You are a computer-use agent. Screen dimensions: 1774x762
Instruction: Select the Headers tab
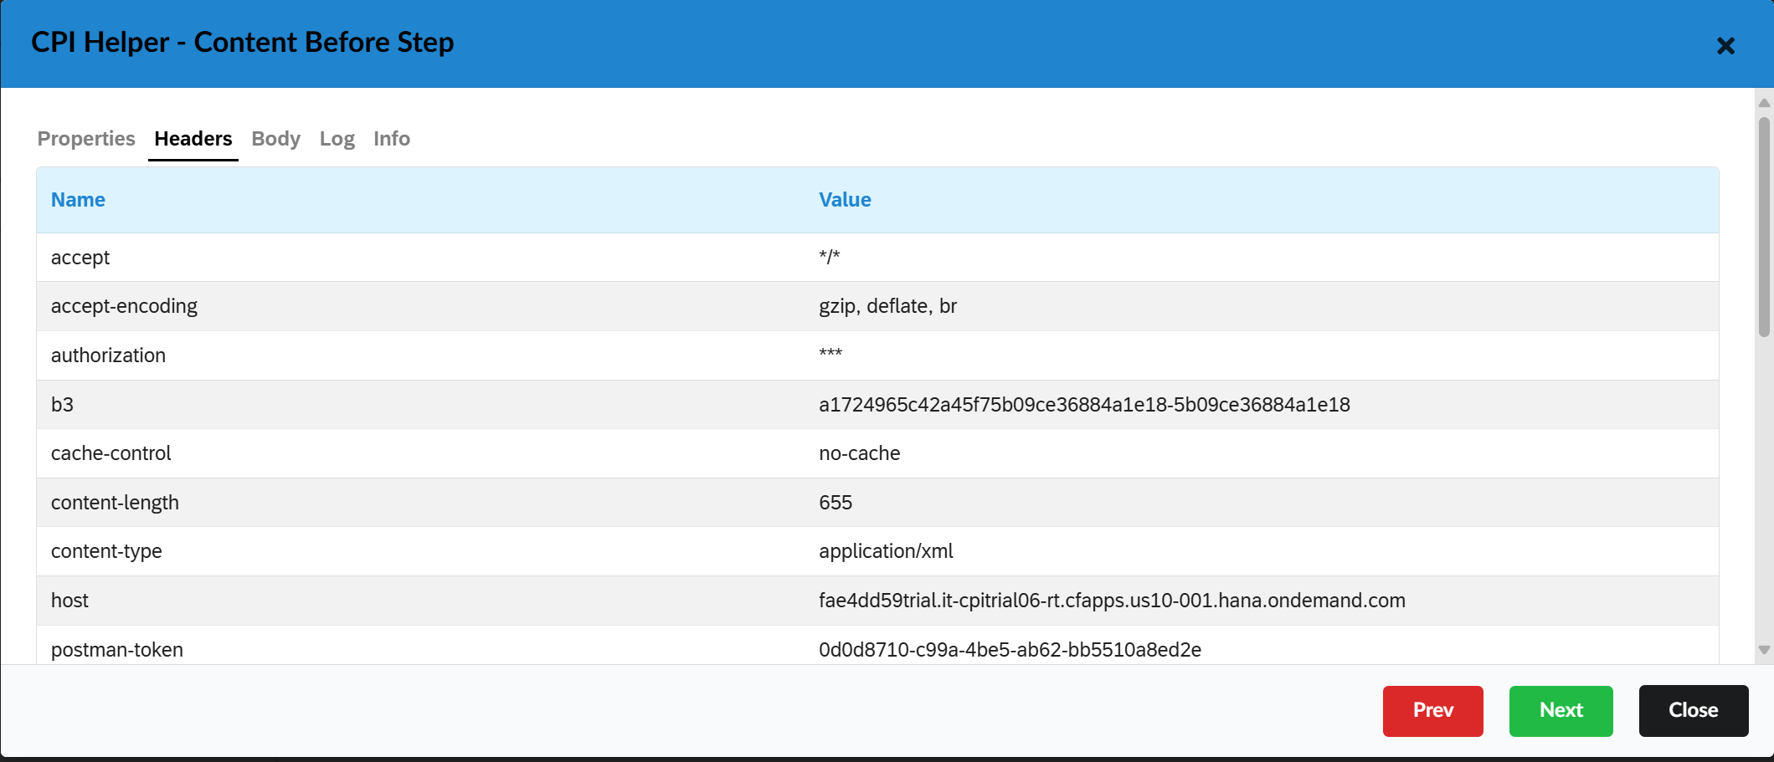coord(193,139)
